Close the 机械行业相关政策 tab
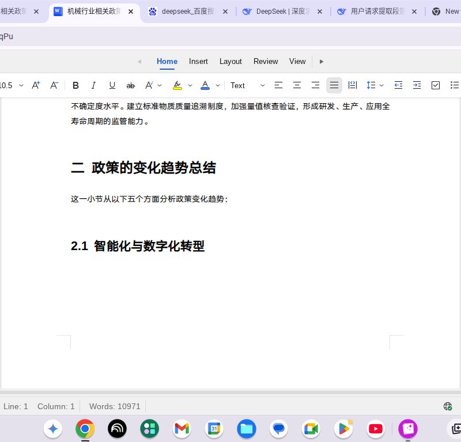461x442 pixels. tap(131, 12)
